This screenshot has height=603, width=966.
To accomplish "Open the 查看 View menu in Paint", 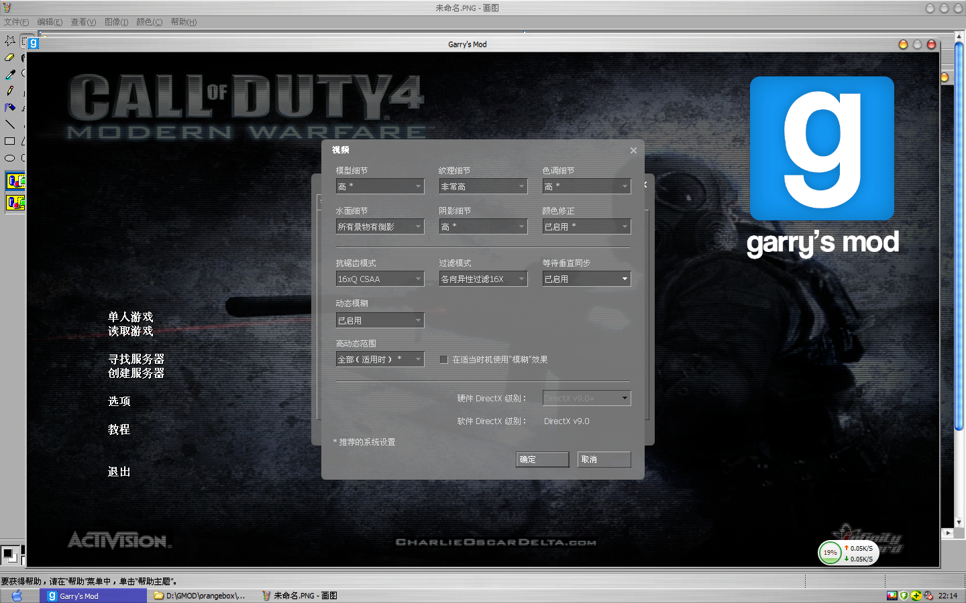I will click(83, 22).
